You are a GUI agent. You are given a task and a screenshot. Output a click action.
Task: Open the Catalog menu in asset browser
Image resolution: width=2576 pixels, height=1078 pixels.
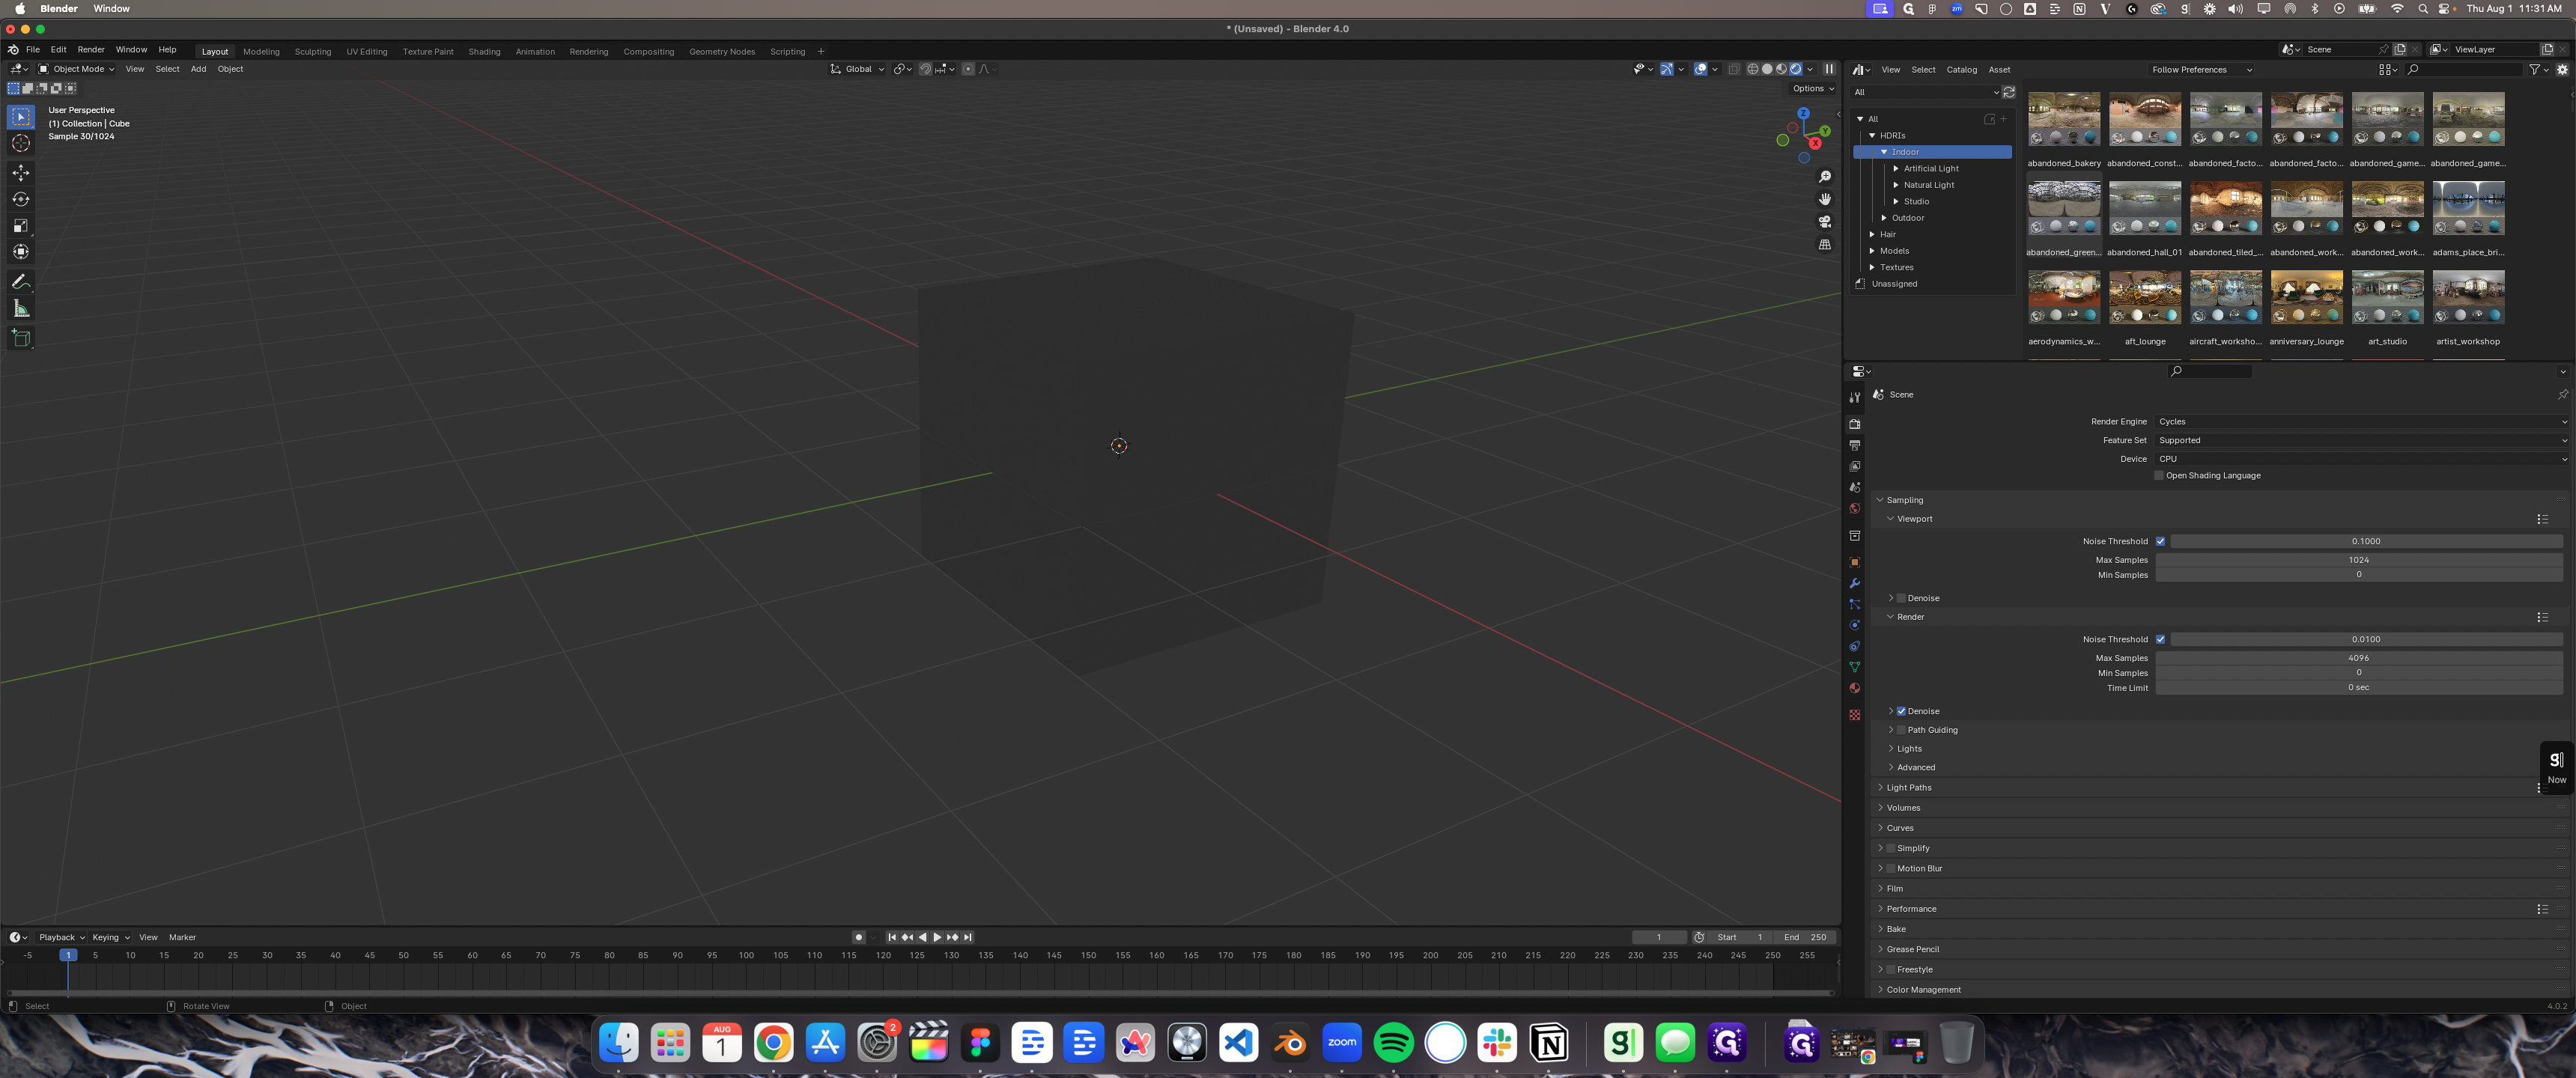1961,70
